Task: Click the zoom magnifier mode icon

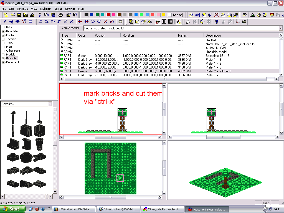Action: pos(150,22)
